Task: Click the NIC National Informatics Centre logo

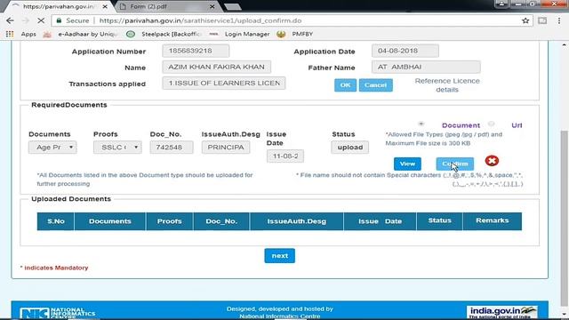Action: (x=58, y=313)
